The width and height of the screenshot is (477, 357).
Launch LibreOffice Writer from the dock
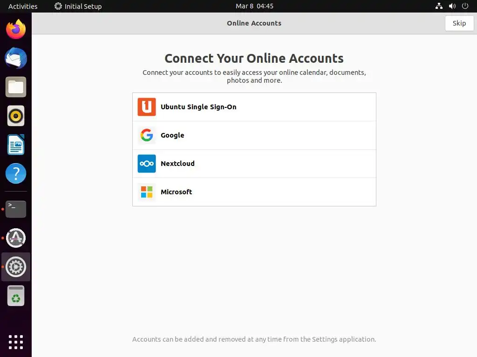pos(16,145)
